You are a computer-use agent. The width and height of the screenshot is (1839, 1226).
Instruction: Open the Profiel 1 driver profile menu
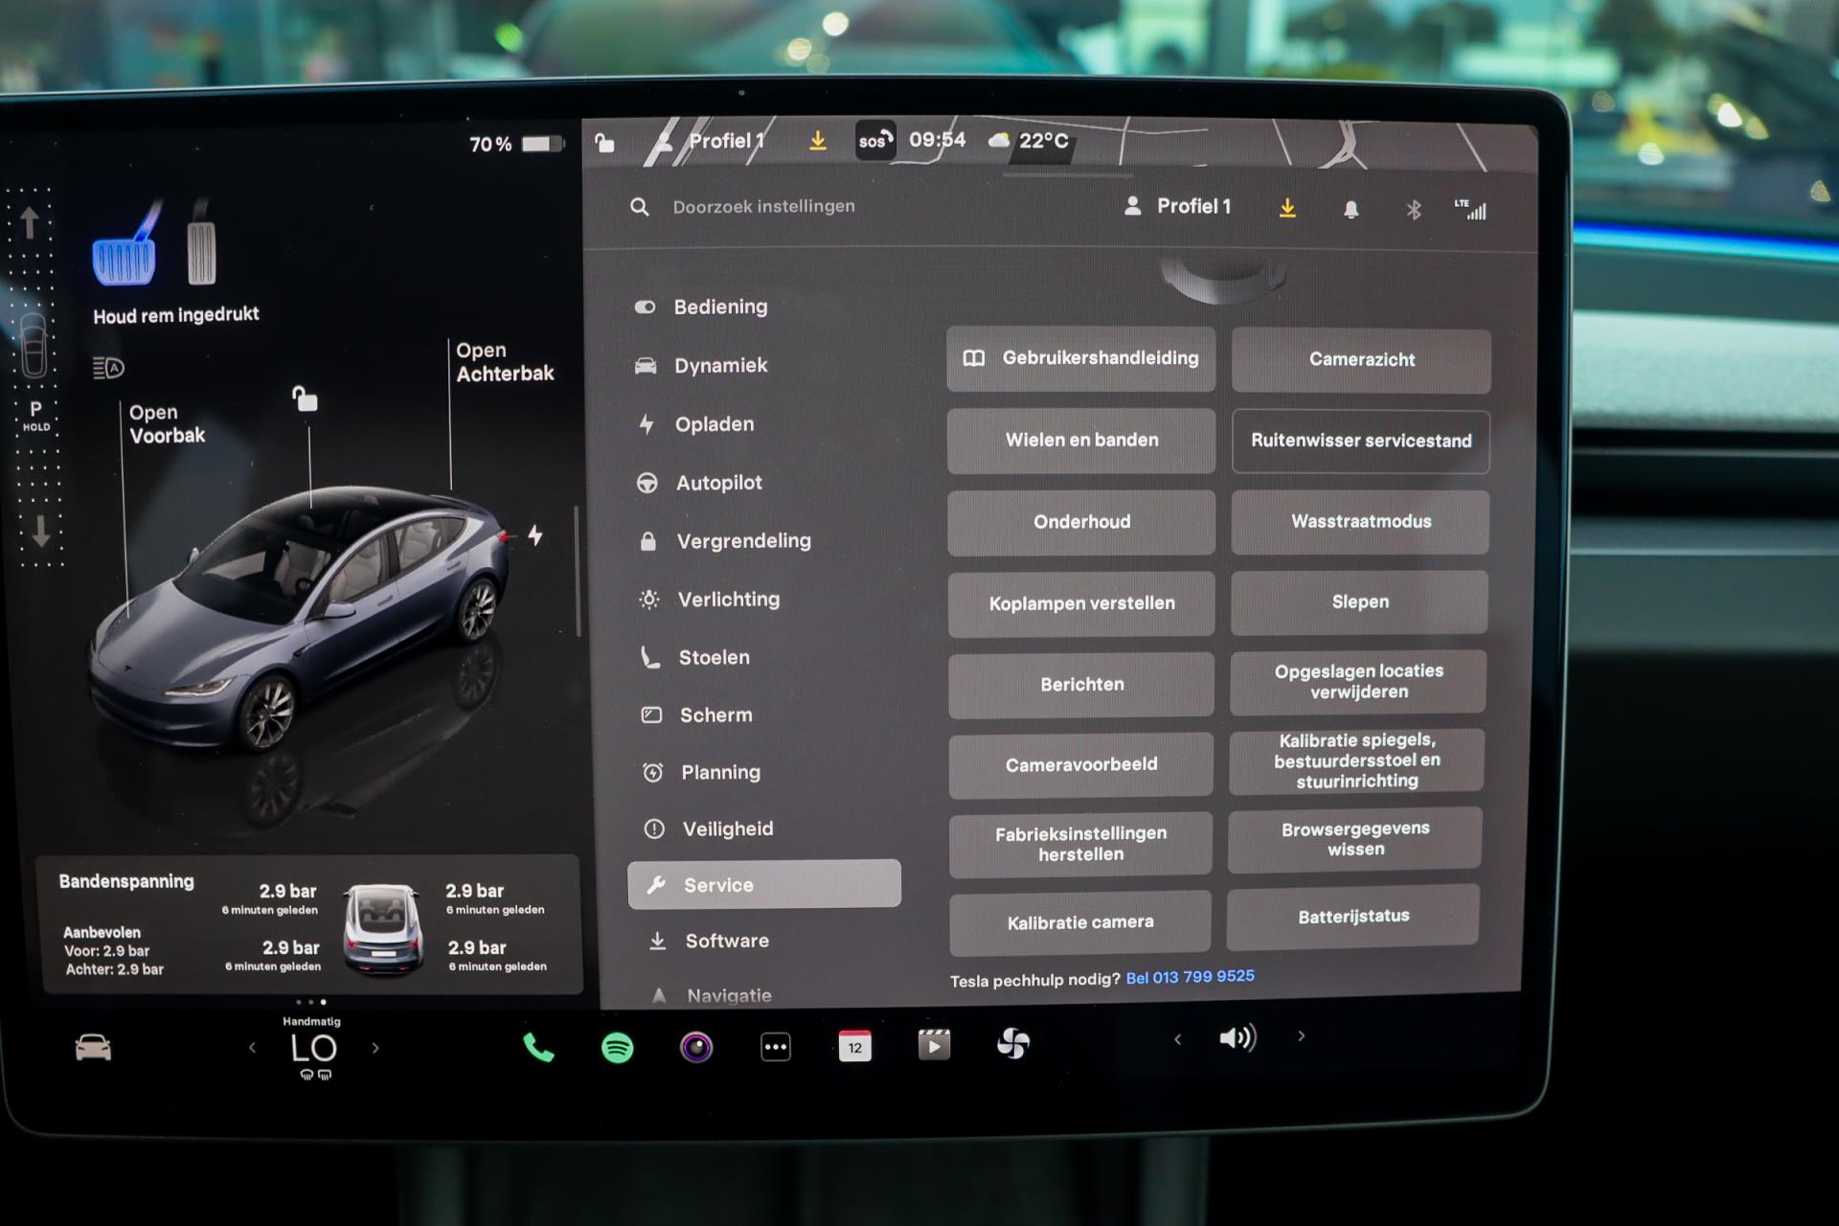1177,206
